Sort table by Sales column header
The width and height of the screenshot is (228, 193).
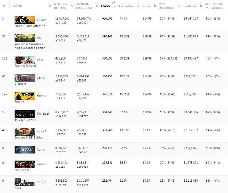(x=105, y=6)
